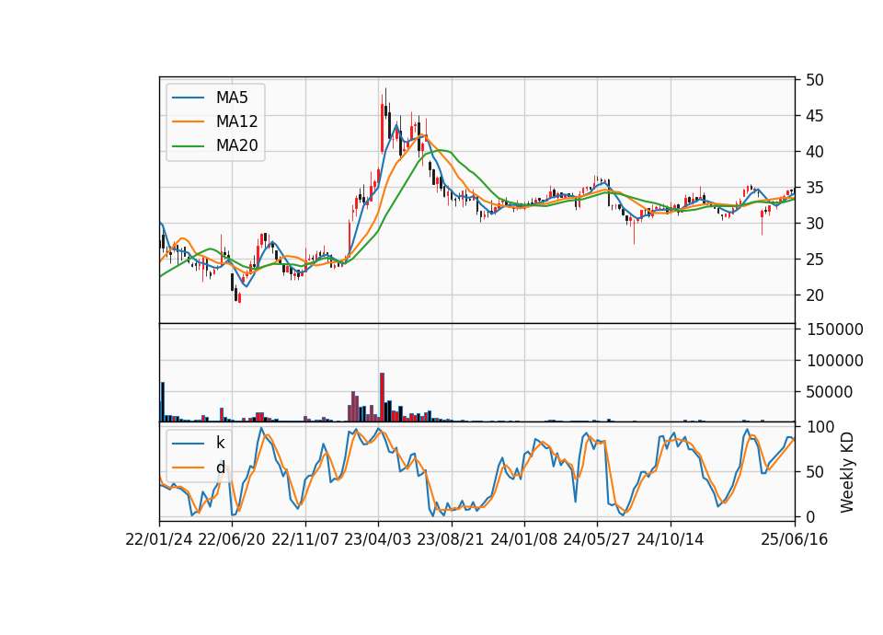Click the volume axis value 150000

tap(834, 329)
